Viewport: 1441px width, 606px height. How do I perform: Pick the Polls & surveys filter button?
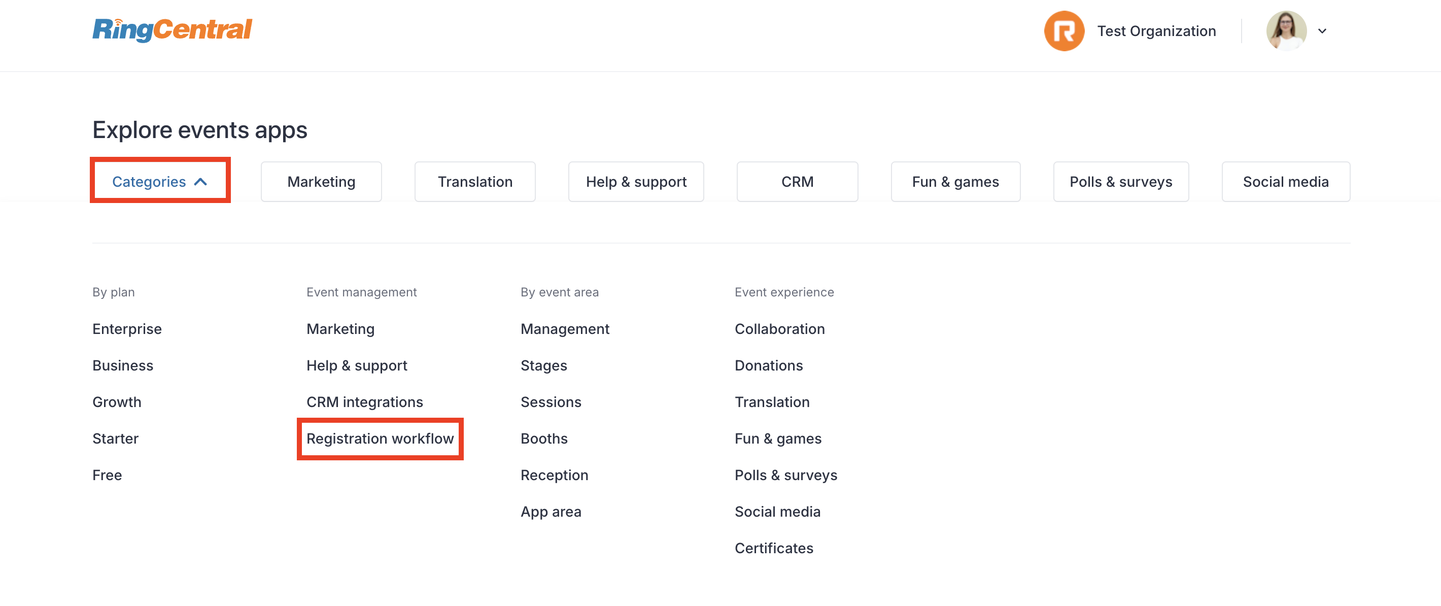click(1121, 181)
